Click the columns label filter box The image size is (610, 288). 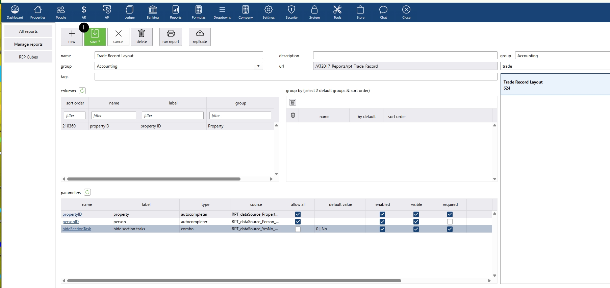173,115
